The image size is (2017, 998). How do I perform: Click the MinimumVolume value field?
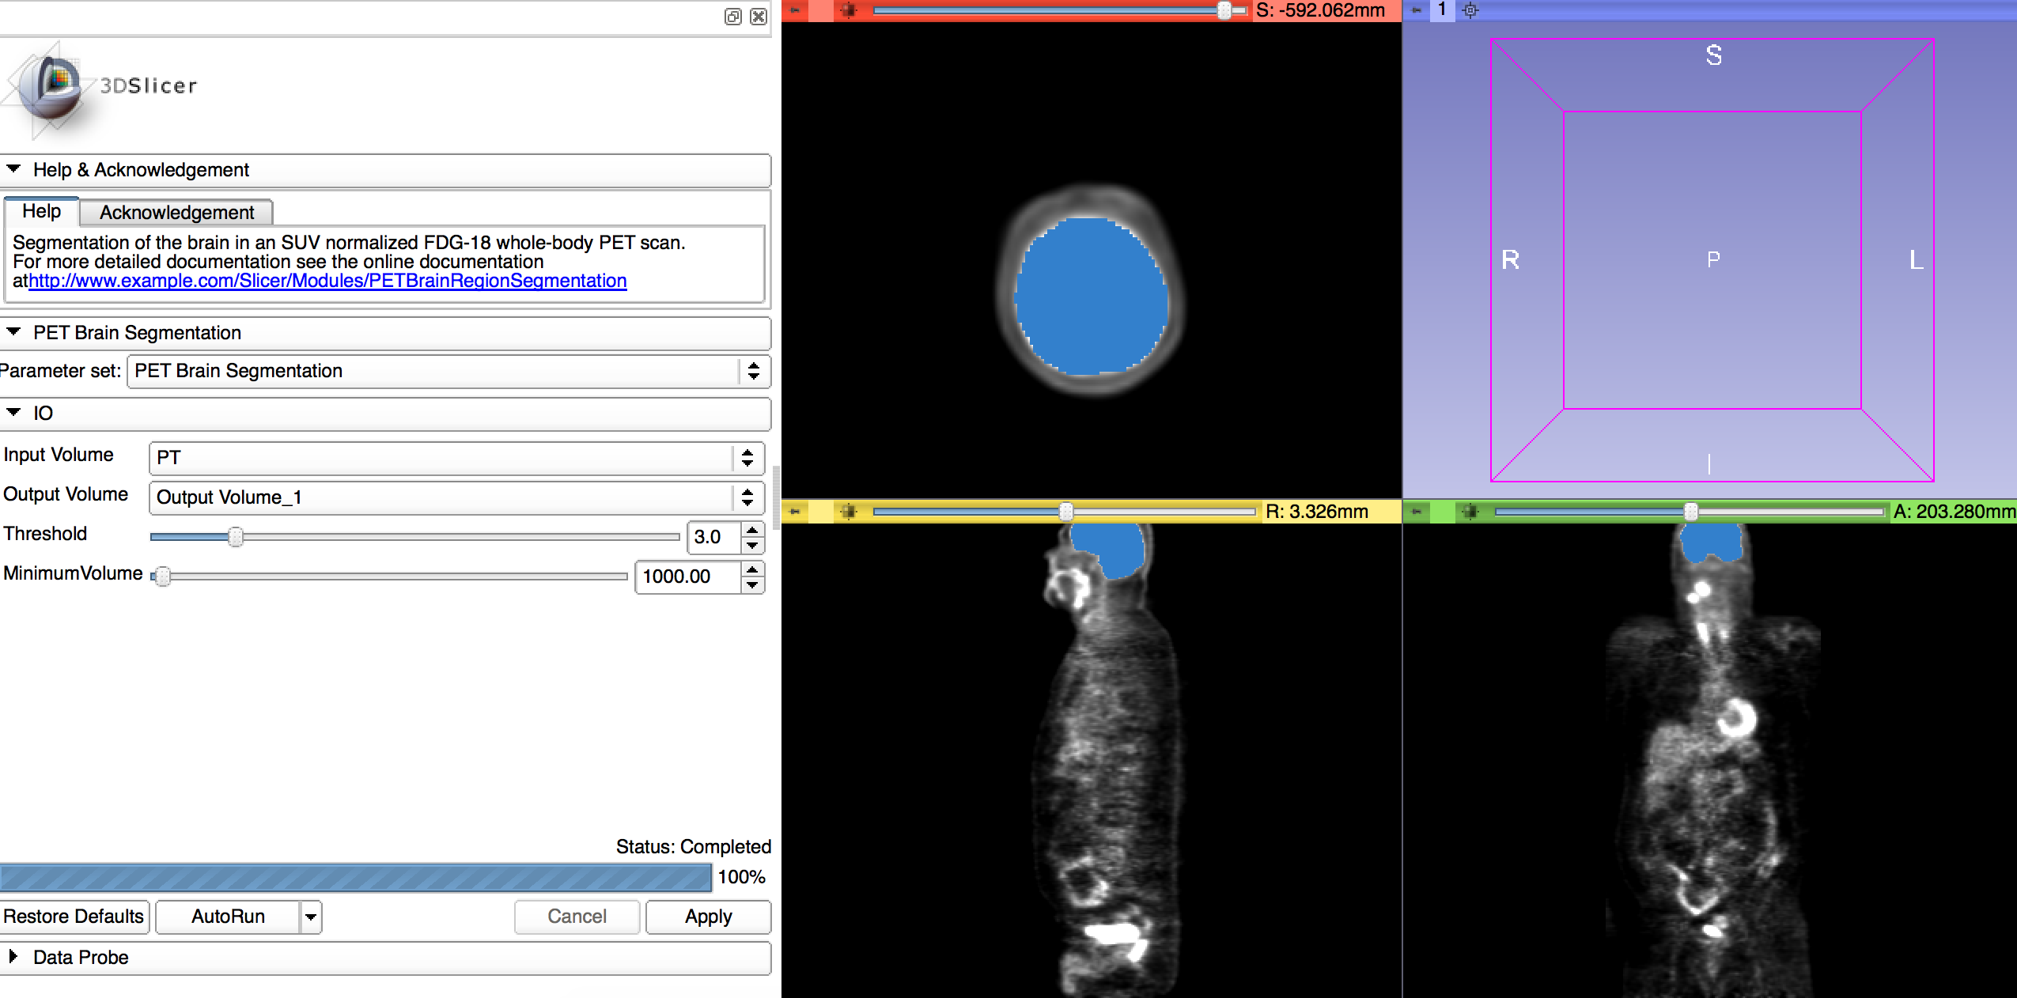click(x=687, y=576)
